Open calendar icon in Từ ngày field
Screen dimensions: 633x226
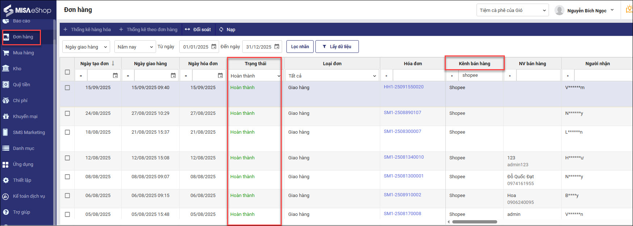[x=214, y=47]
